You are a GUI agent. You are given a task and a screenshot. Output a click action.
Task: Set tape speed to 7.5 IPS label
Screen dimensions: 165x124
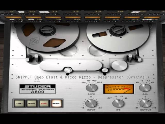115,96
